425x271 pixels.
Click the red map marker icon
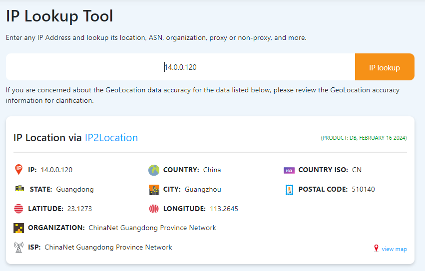[376, 249]
